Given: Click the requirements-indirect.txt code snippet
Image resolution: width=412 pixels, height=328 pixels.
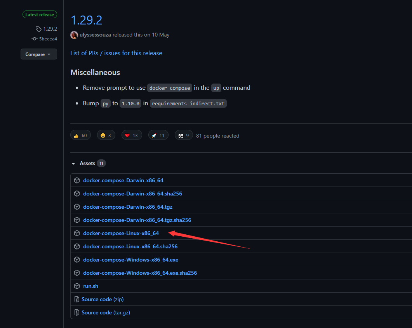Looking at the screenshot, I should (x=188, y=103).
